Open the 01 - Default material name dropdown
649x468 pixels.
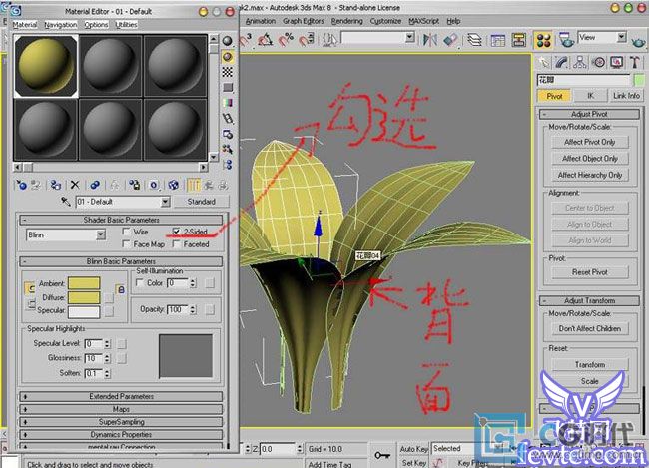click(165, 202)
